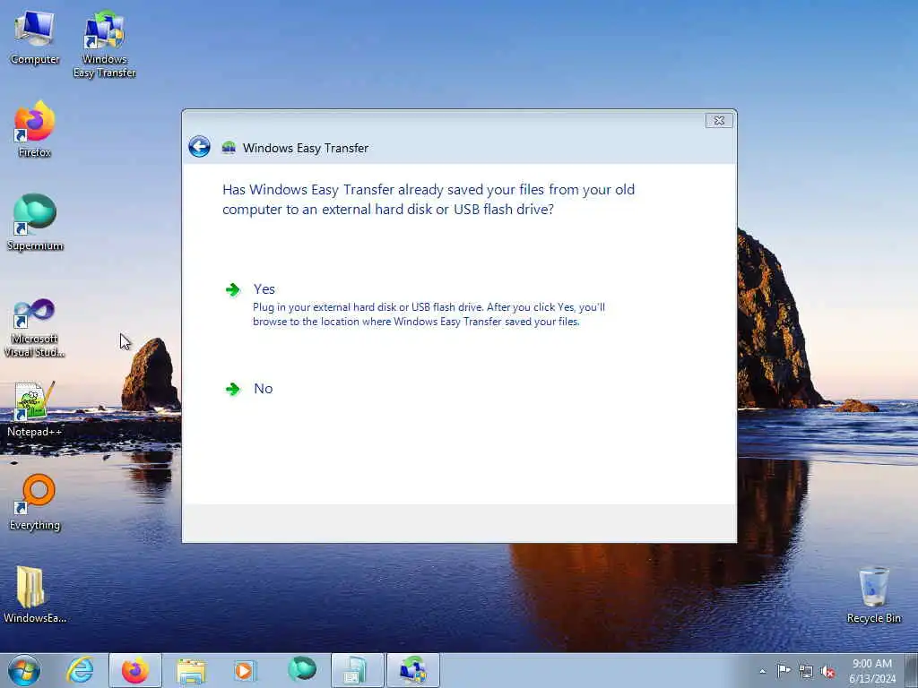Open the clock showing 9:00 AM
The height and width of the screenshot is (688, 918).
point(871,670)
